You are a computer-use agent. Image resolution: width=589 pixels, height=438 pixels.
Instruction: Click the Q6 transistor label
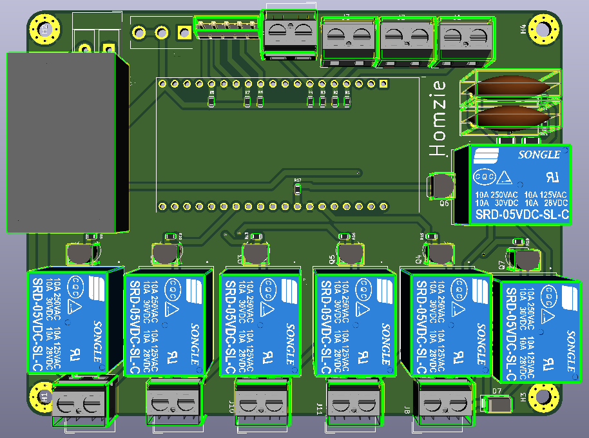444,204
